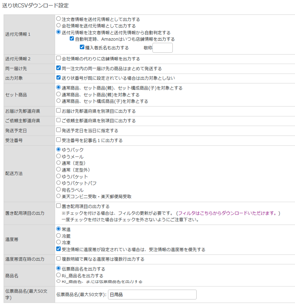
Task: Check お届け先都道府県を別項目に出力する
Action: click(x=59, y=111)
